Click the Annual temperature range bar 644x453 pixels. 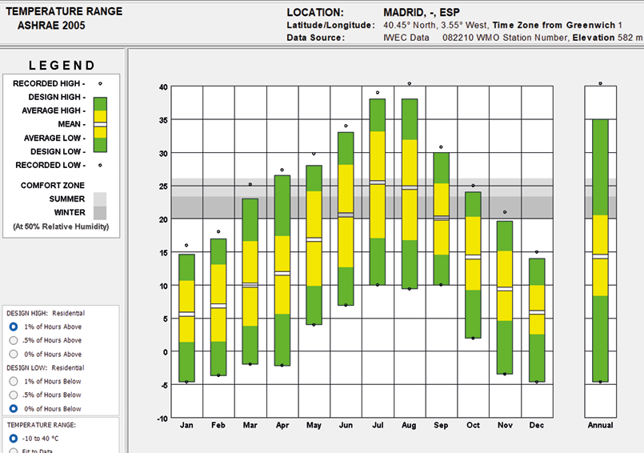coord(600,250)
